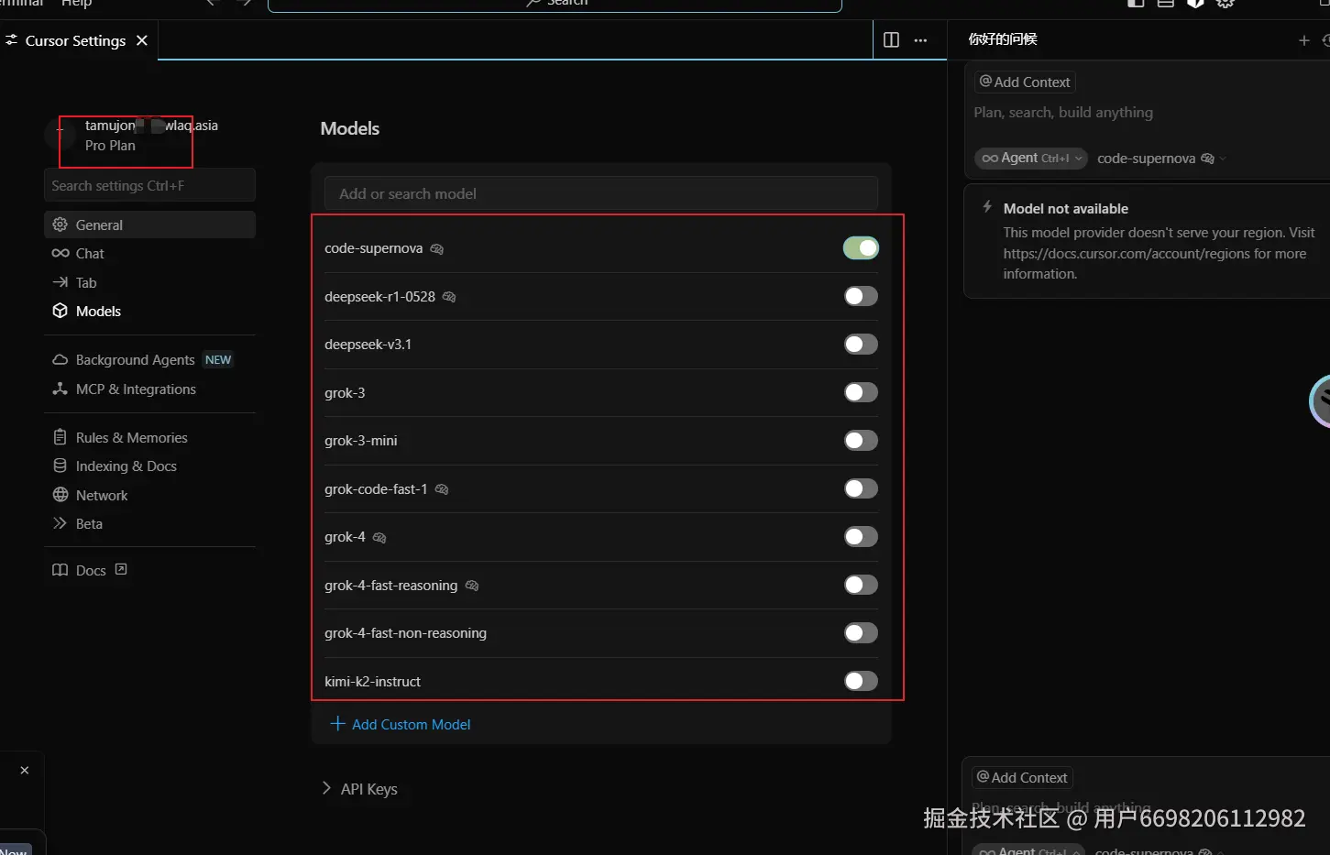This screenshot has height=855, width=1330.
Task: Open General settings
Action: (149, 225)
